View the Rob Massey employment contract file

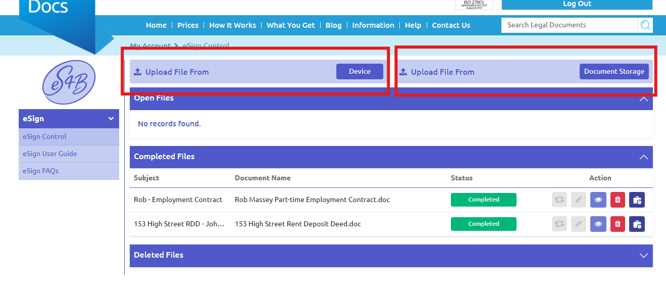click(598, 200)
